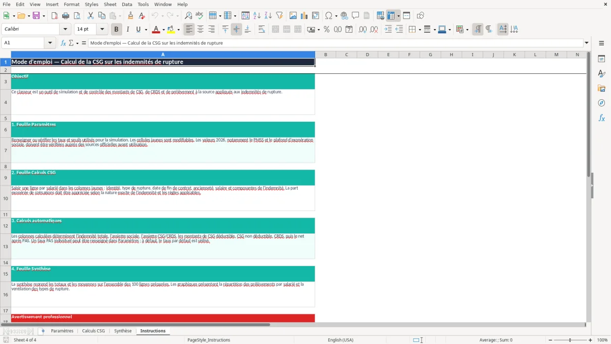611x344 pixels.
Task: Insert Comment speech bubble icon
Action: pyautogui.click(x=355, y=16)
